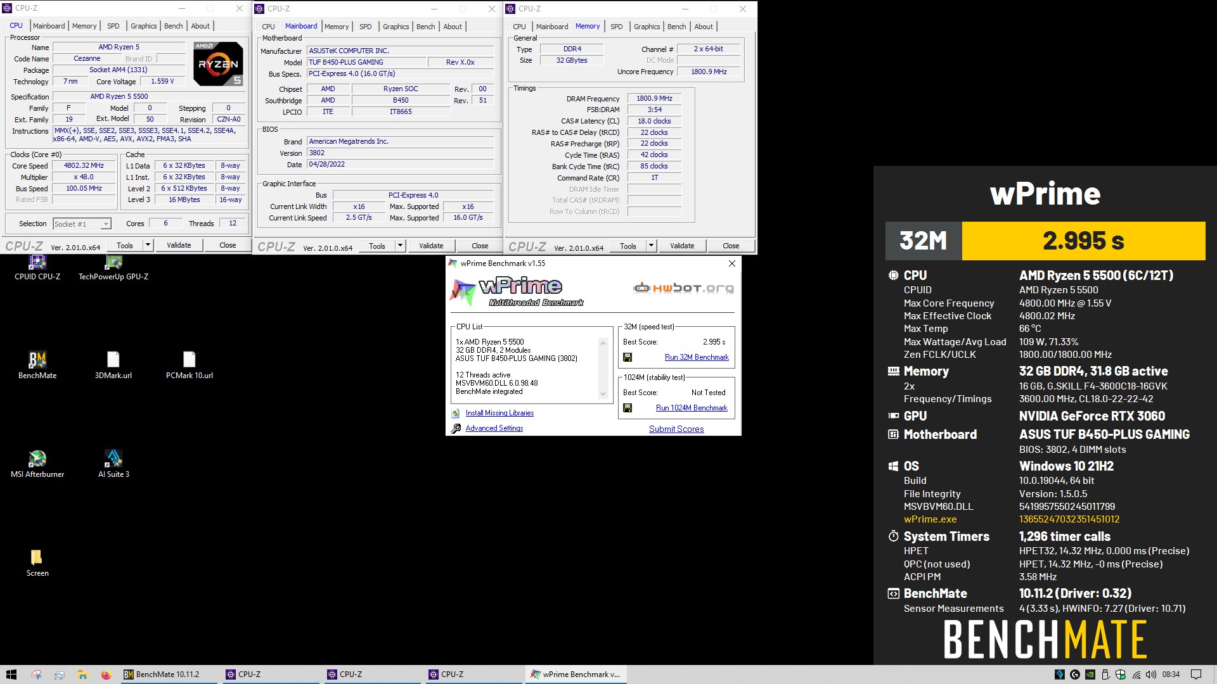Open the notification center icon
This screenshot has width=1217, height=684.
pos(1196,674)
